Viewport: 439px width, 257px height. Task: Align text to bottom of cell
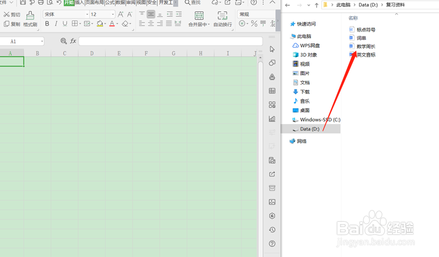coord(160,14)
